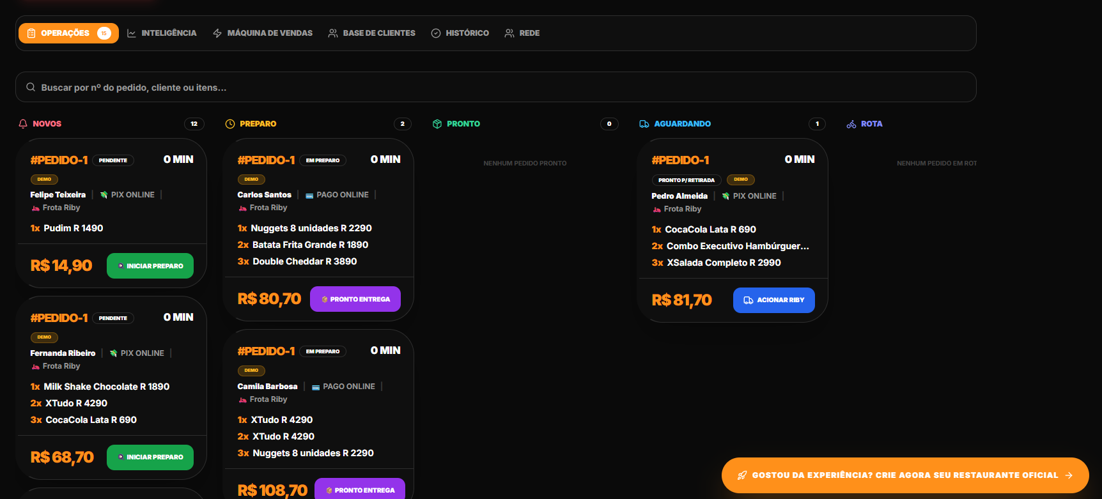Click the Frota Riby icon on Pedro Almeida's card
The width and height of the screenshot is (1102, 499).
(x=657, y=210)
